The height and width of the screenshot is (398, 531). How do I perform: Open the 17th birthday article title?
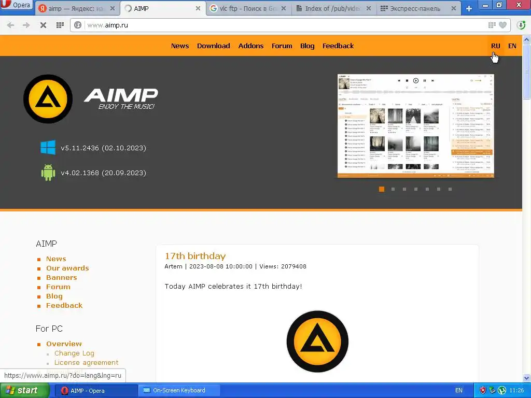[195, 256]
